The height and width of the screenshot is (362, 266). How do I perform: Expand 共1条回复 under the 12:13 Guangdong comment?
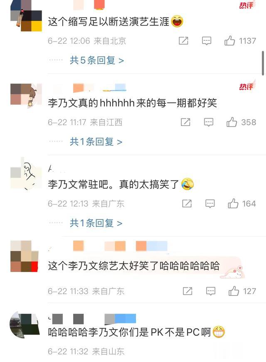96,223
